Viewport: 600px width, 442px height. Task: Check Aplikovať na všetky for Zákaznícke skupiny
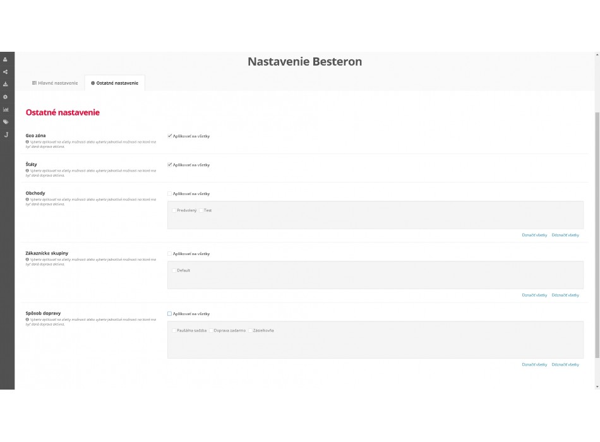169,254
